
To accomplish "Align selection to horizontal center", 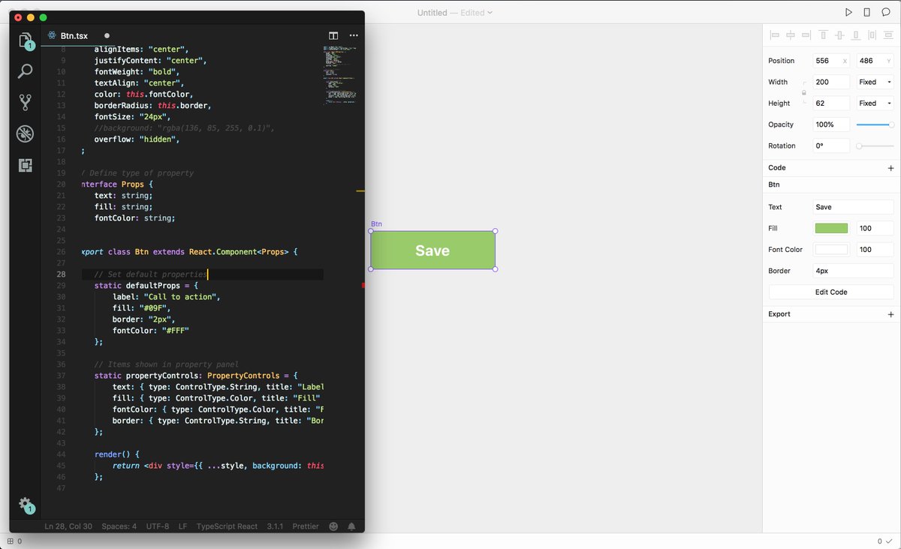I will (x=791, y=34).
